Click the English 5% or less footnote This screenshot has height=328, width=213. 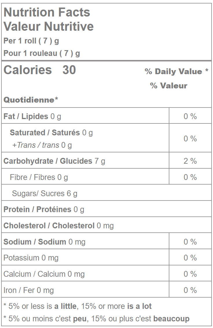point(77,306)
